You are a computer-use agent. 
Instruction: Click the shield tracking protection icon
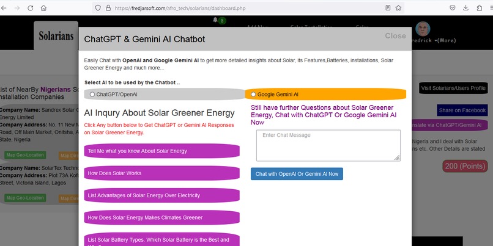98,8
